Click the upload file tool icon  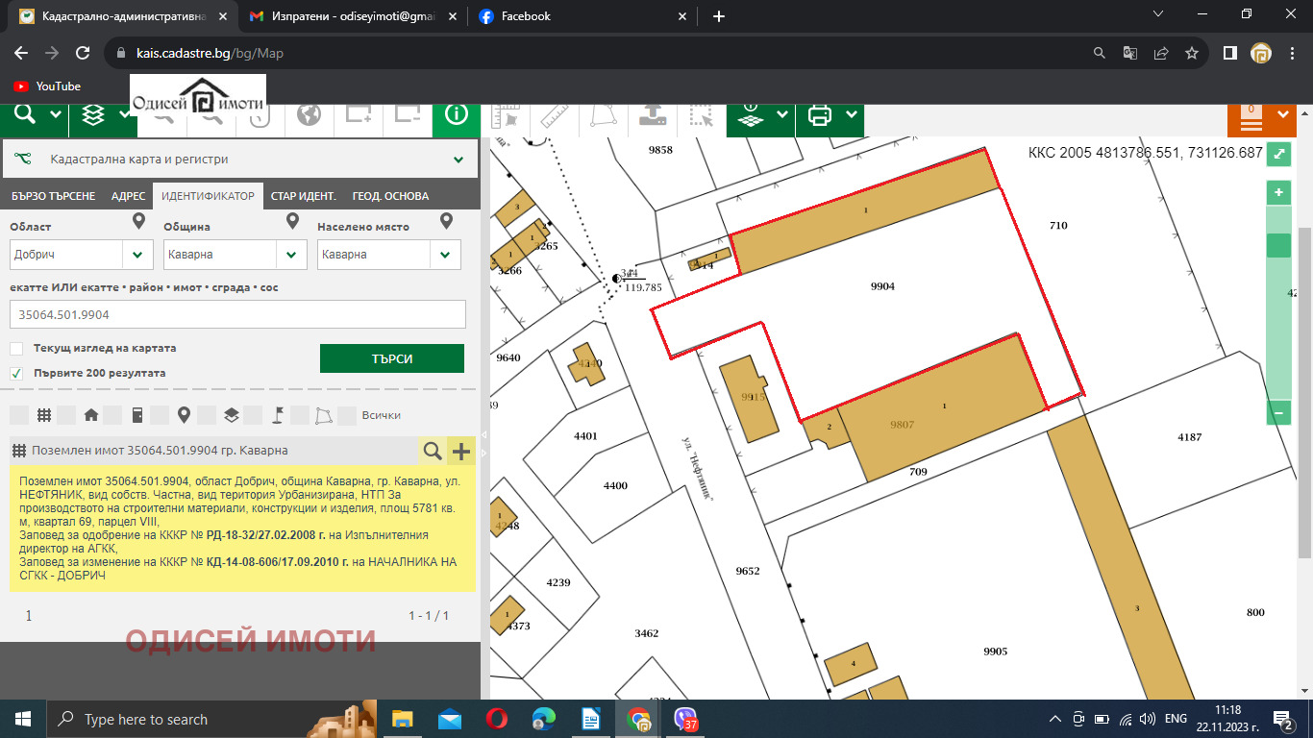653,116
